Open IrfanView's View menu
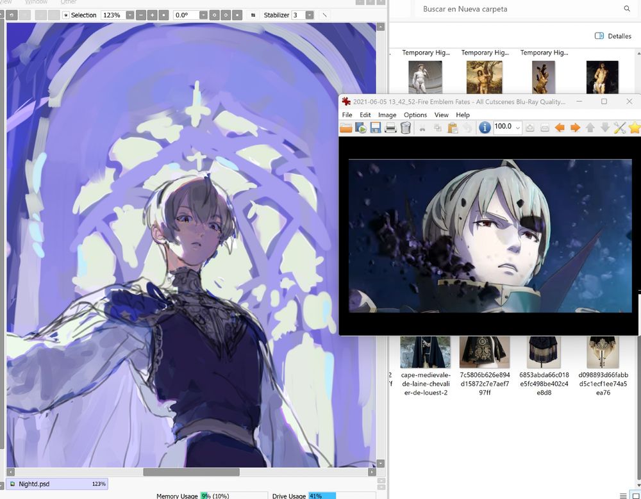This screenshot has width=641, height=499. (441, 115)
